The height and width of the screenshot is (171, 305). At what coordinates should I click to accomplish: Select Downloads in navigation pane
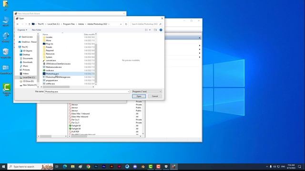26,62
